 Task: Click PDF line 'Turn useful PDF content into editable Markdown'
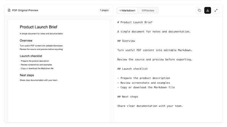[x=41, y=46]
